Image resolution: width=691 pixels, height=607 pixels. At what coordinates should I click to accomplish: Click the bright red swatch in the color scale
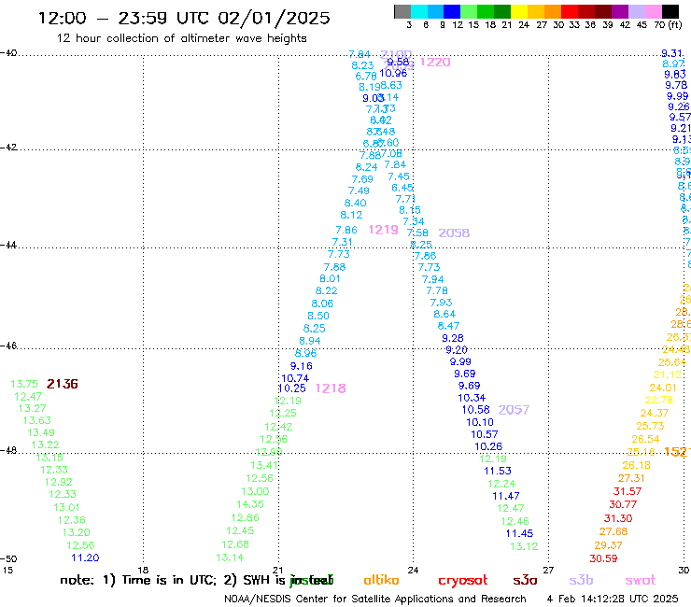click(570, 11)
